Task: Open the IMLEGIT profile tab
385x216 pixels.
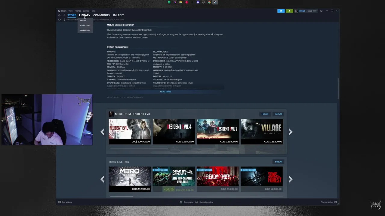Action: (x=119, y=15)
